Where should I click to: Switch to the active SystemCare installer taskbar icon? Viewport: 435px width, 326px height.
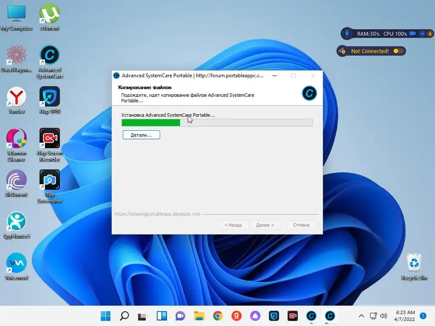[330, 316]
